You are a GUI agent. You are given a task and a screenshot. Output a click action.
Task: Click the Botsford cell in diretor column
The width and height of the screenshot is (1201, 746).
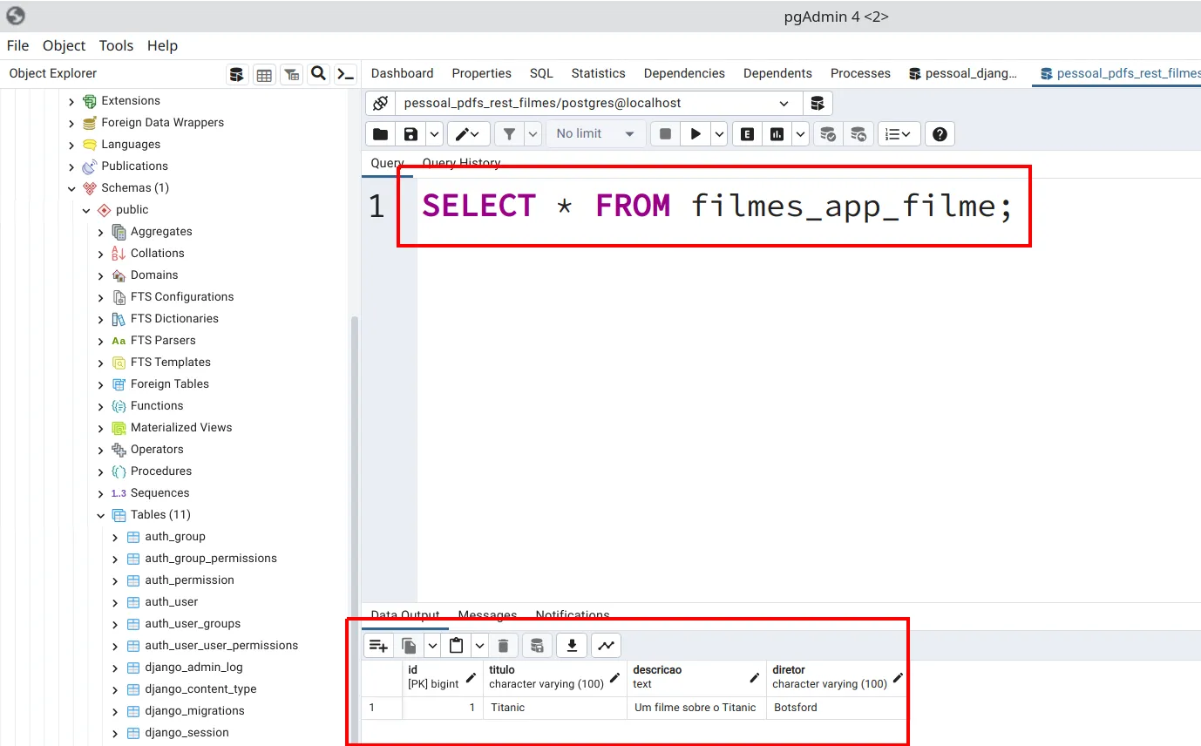pos(837,708)
